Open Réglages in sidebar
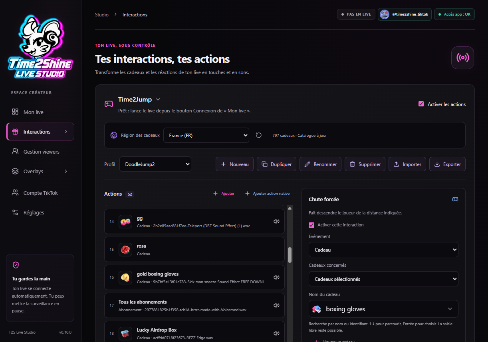This screenshot has width=488, height=342. click(40, 212)
